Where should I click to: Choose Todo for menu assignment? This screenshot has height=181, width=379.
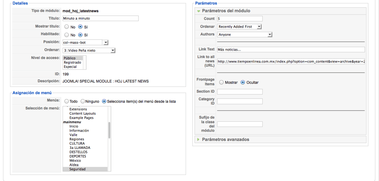tap(66, 101)
